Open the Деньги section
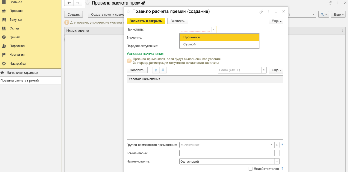Screen dimensions: 348x172 (x=15, y=37)
